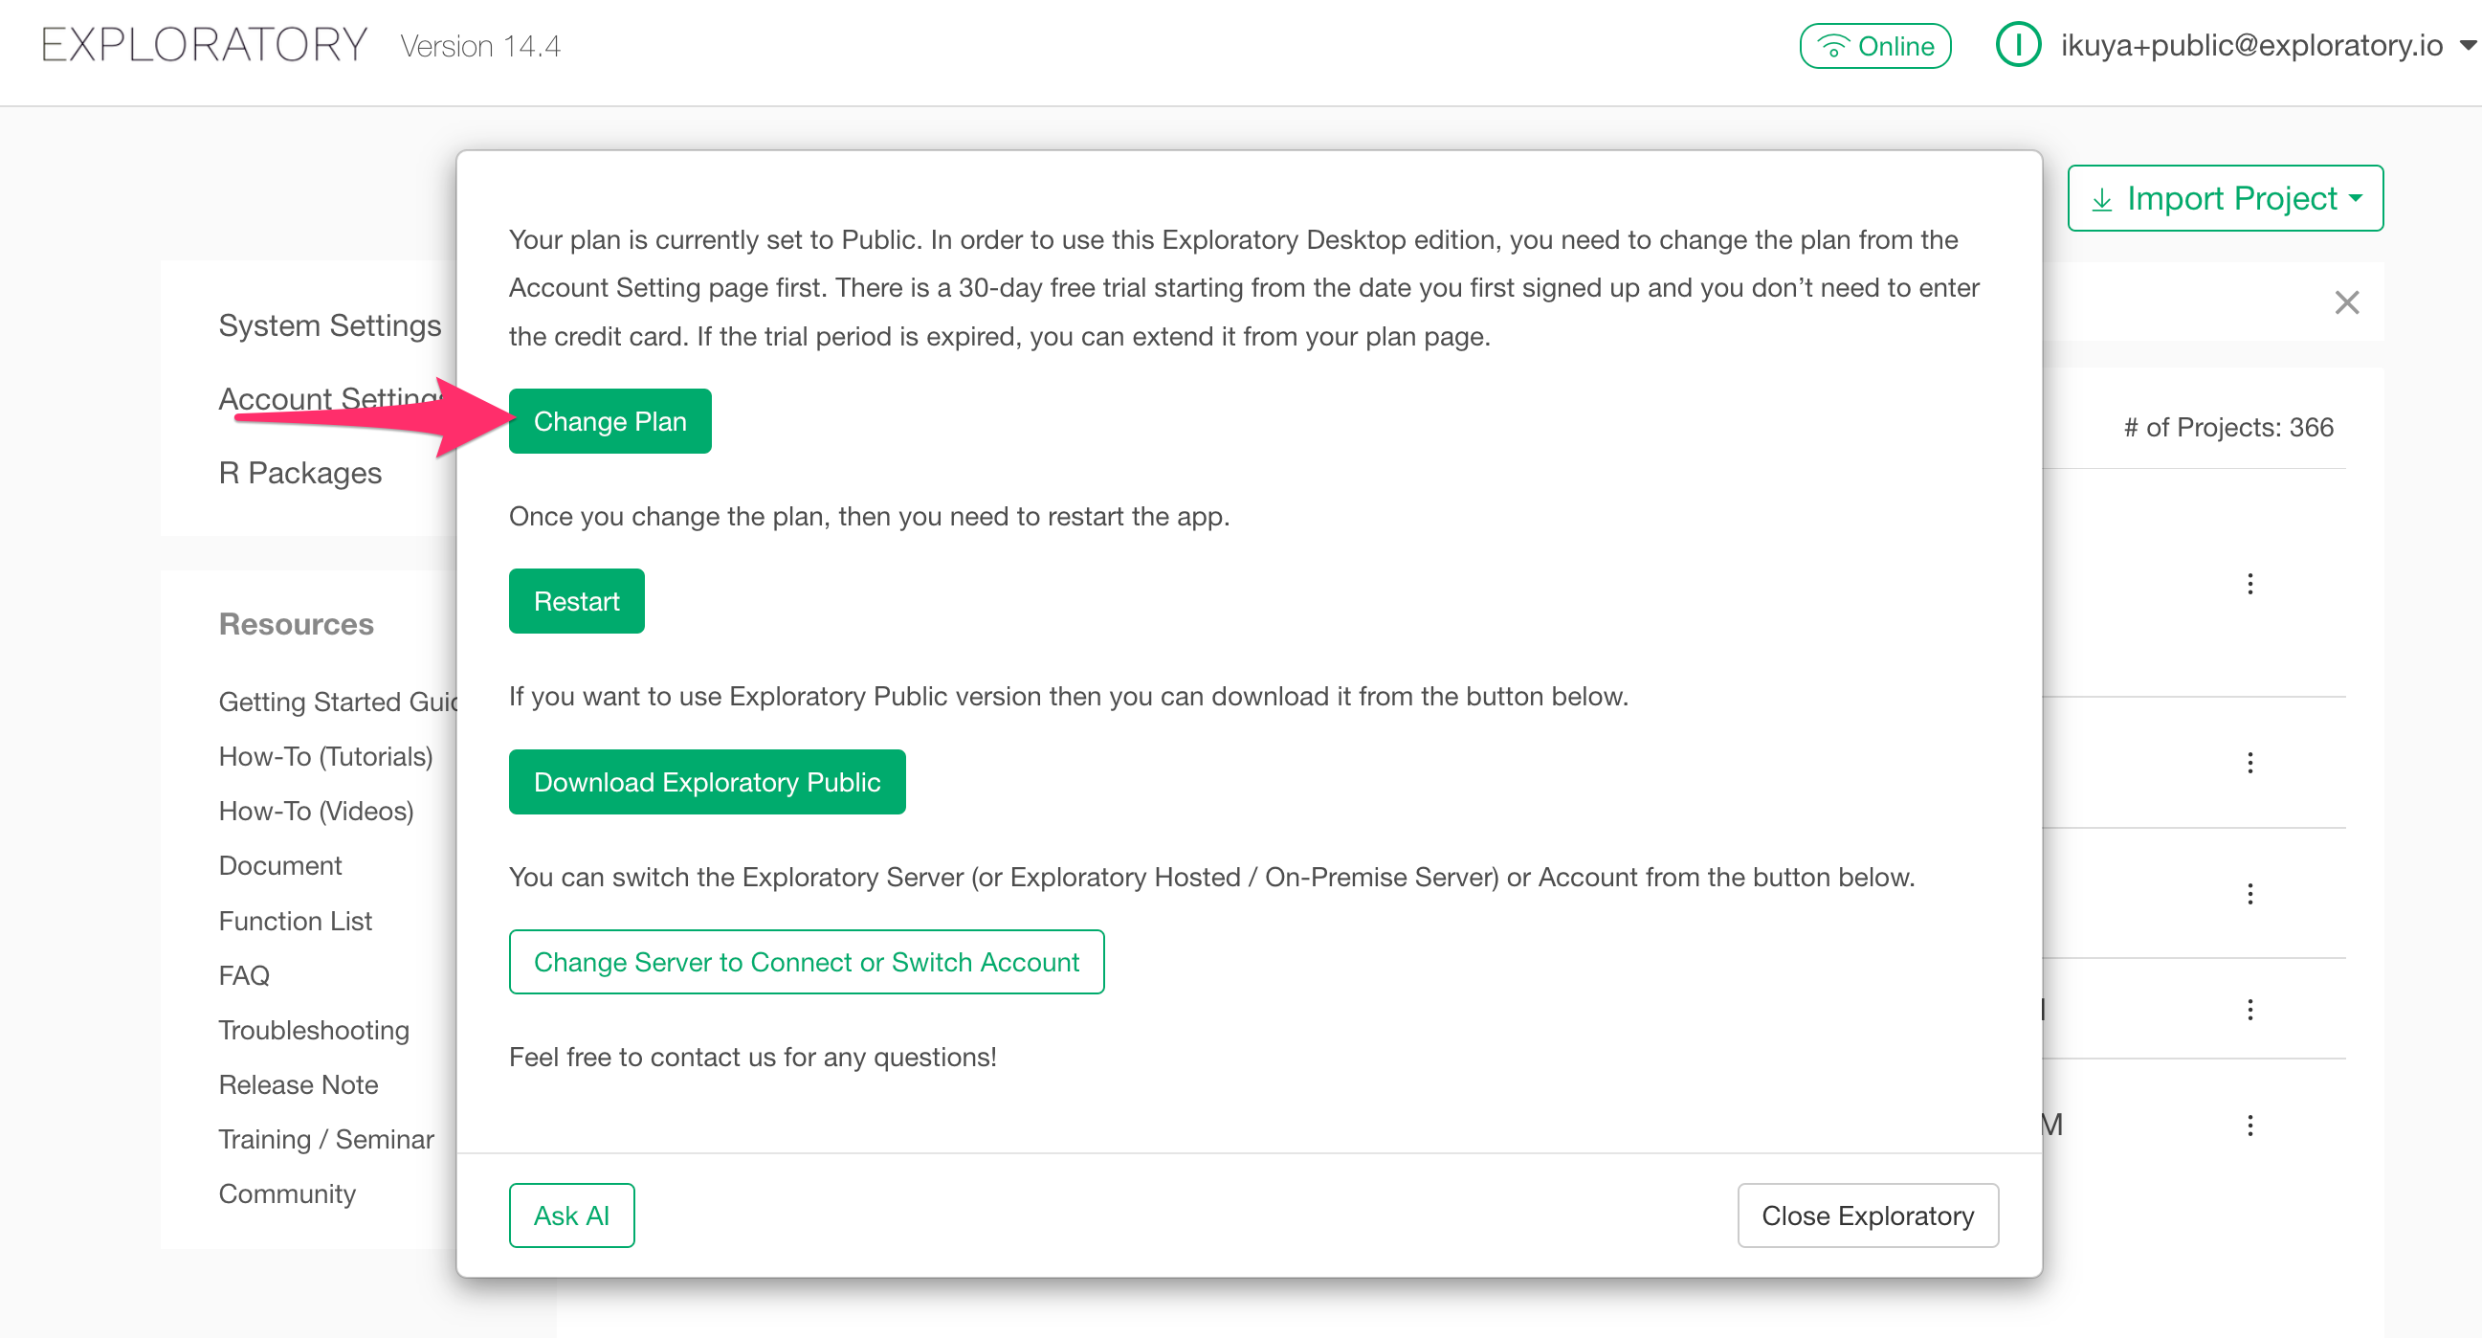The height and width of the screenshot is (1338, 2482).
Task: Click the green user avatar icon
Action: [x=2018, y=45]
